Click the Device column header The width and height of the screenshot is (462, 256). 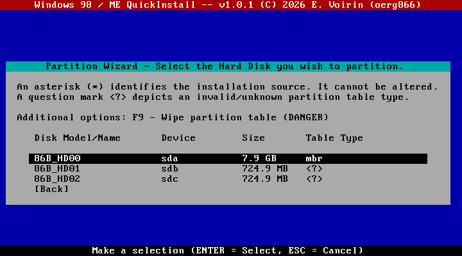tap(178, 138)
